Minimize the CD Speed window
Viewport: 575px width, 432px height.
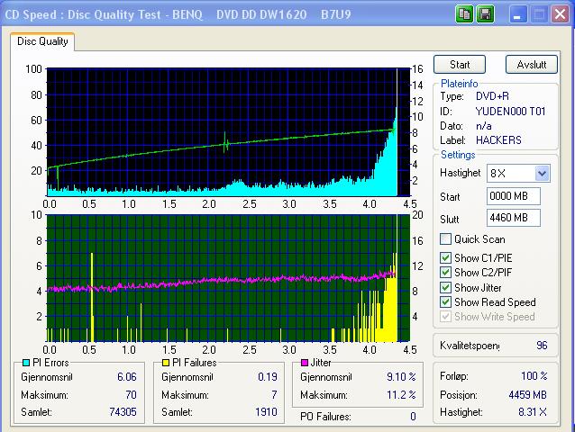point(518,14)
